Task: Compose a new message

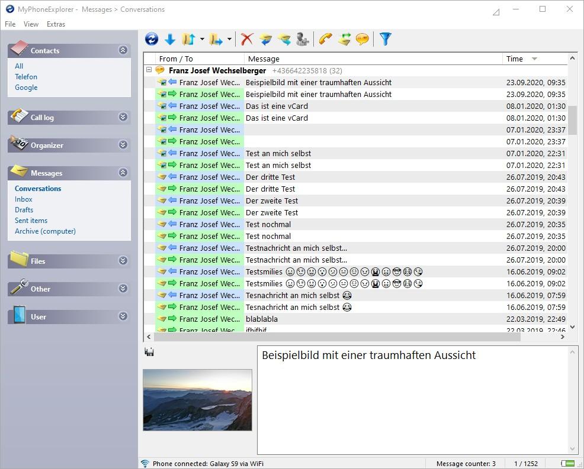Action: [x=345, y=39]
